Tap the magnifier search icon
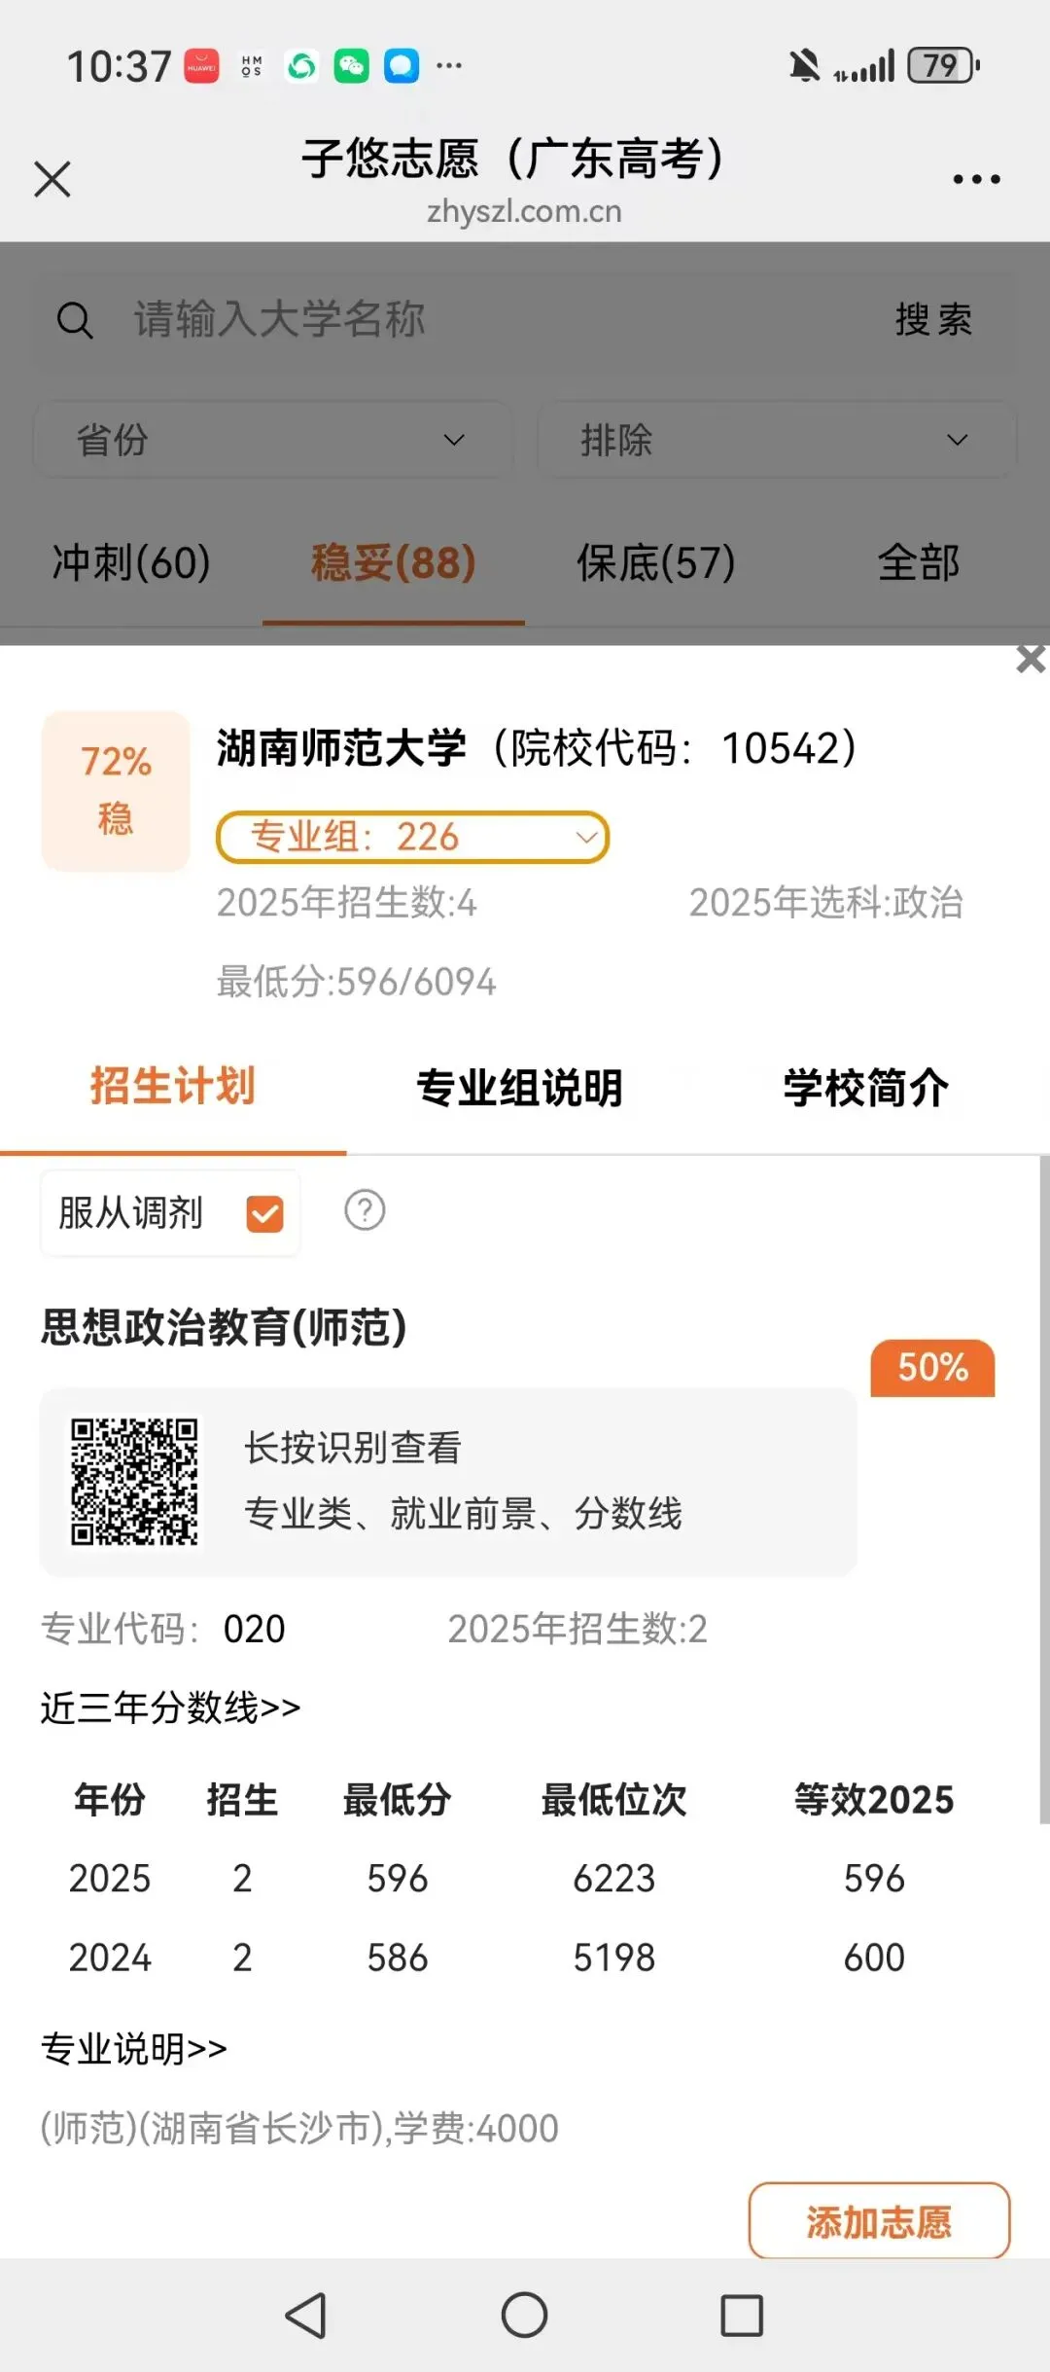 [75, 320]
